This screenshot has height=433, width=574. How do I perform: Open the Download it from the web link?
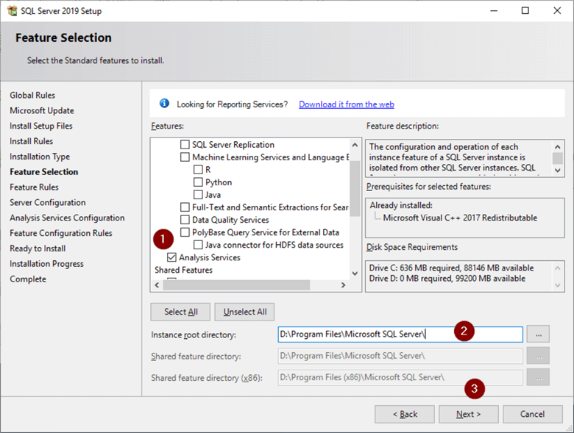pyautogui.click(x=346, y=104)
